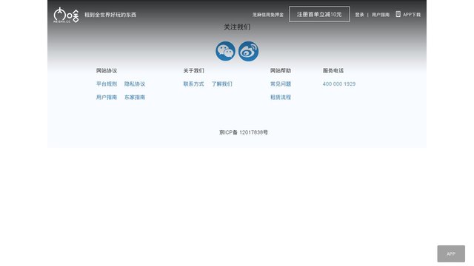
Task: Click the 网站协议 column heading
Action: tap(107, 71)
